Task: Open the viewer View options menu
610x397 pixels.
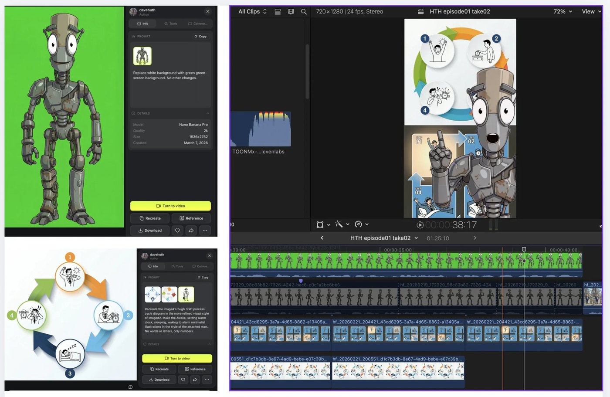Action: point(591,12)
